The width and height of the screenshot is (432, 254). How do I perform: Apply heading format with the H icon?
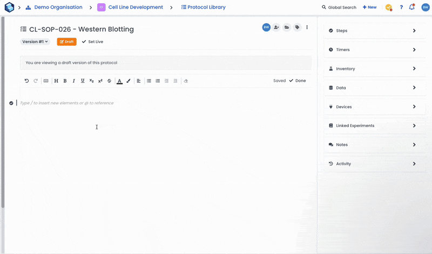(x=56, y=81)
